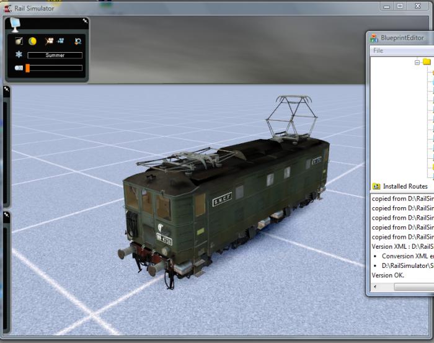Click the snowflake season icon

19,54
